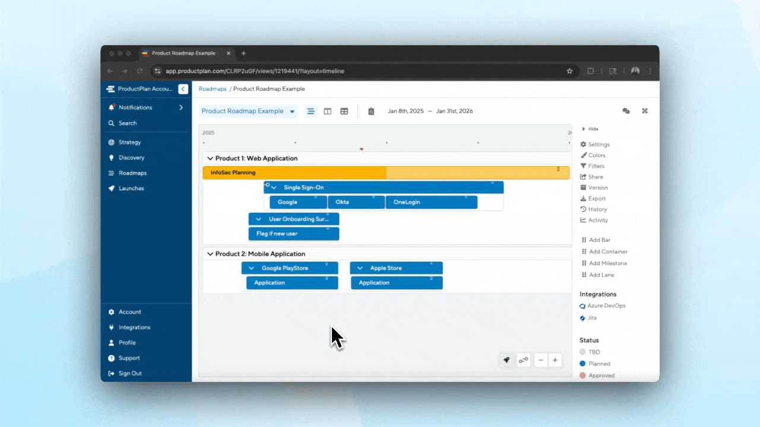
Task: Switch to the table layout icon
Action: [344, 111]
